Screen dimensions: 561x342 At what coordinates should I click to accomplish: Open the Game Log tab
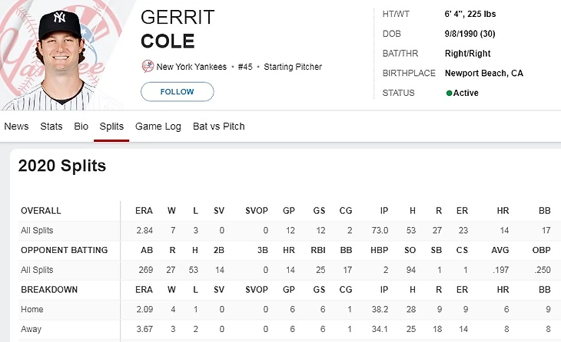[158, 127]
